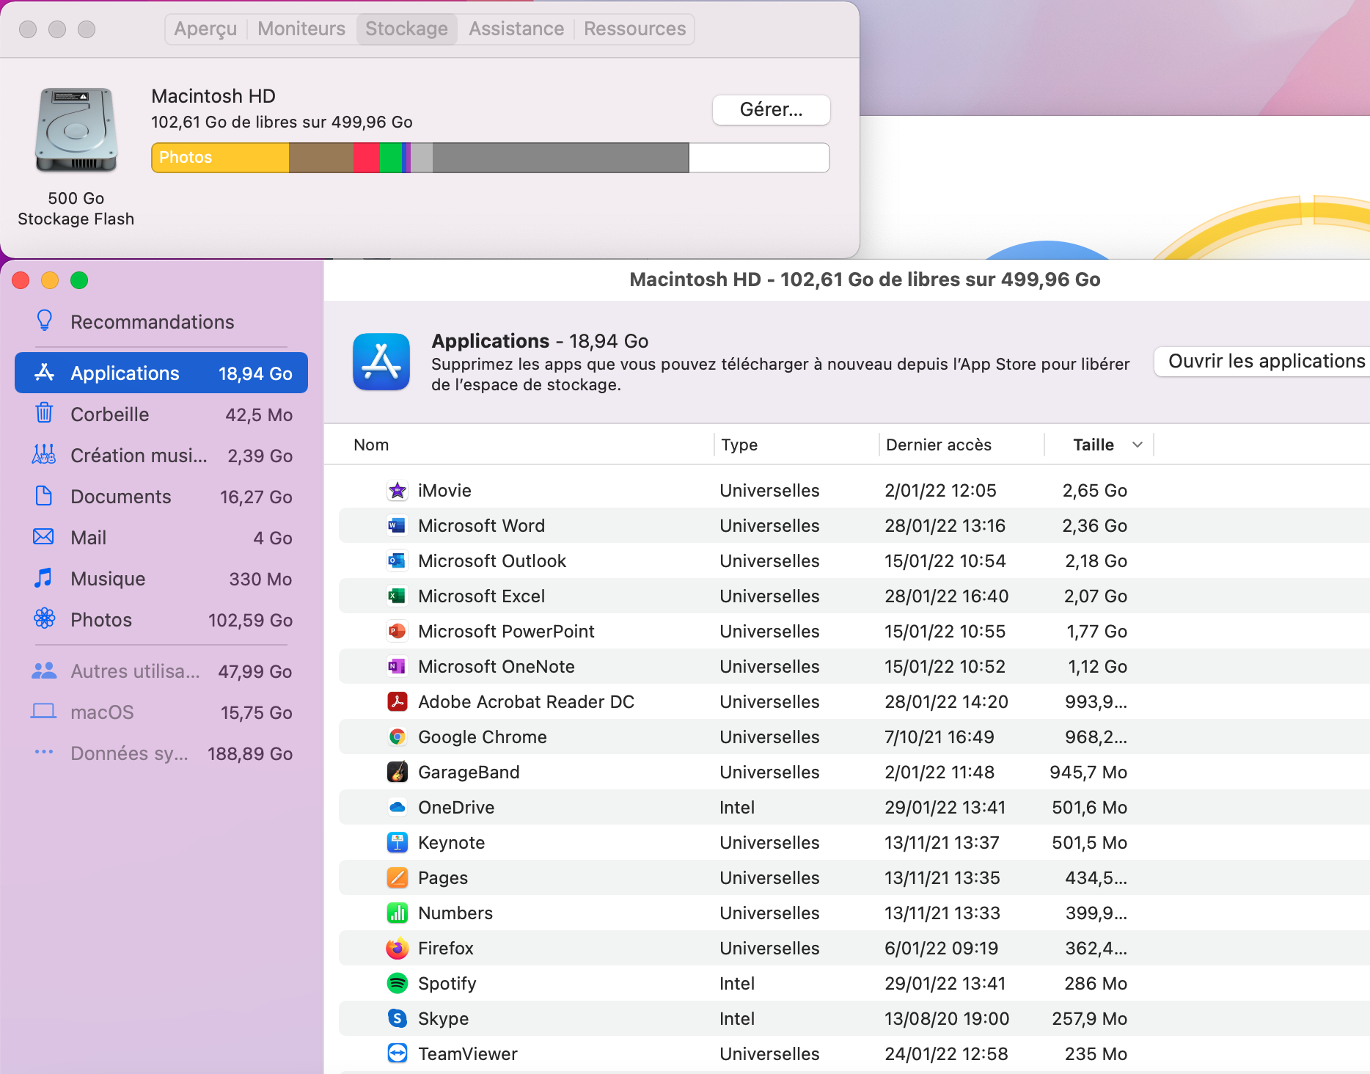Click the yellow Photos storage segment
Screen dimensions: 1370x1074
click(x=220, y=158)
